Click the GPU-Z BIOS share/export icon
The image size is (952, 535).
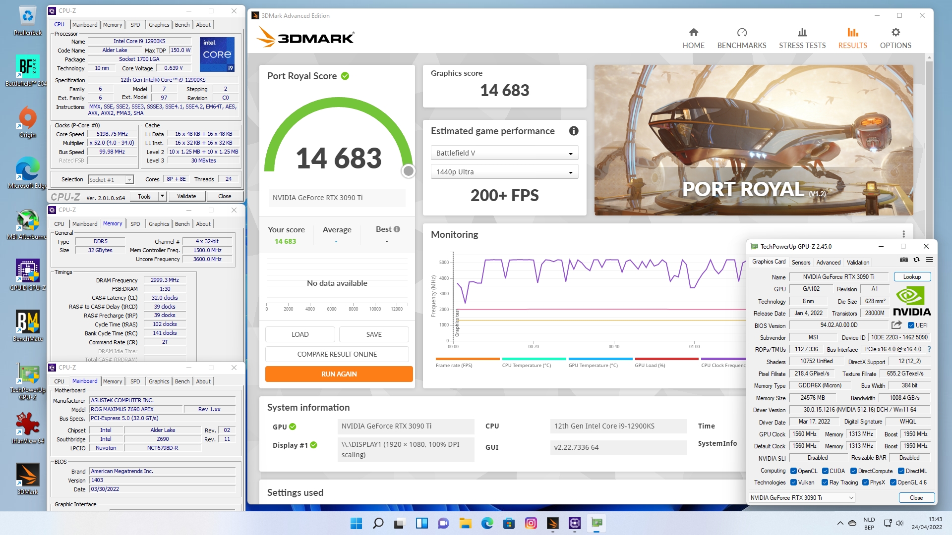[896, 325]
